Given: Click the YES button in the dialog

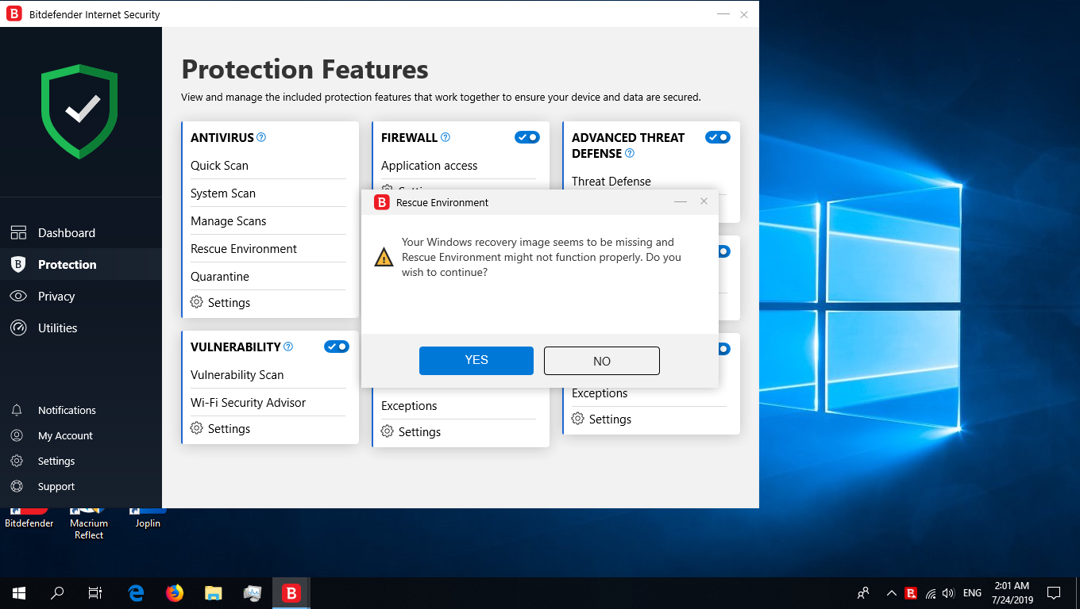Looking at the screenshot, I should [x=476, y=360].
